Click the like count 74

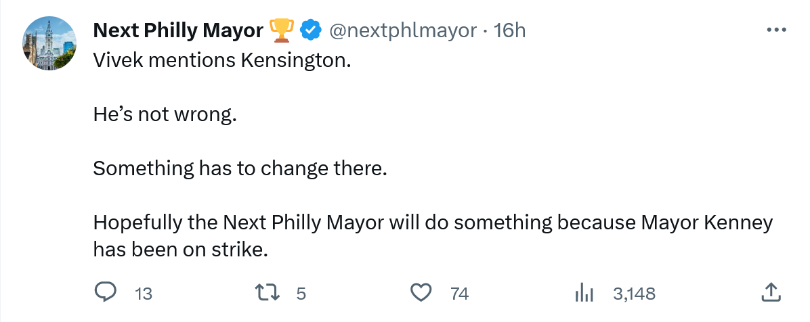click(x=459, y=294)
